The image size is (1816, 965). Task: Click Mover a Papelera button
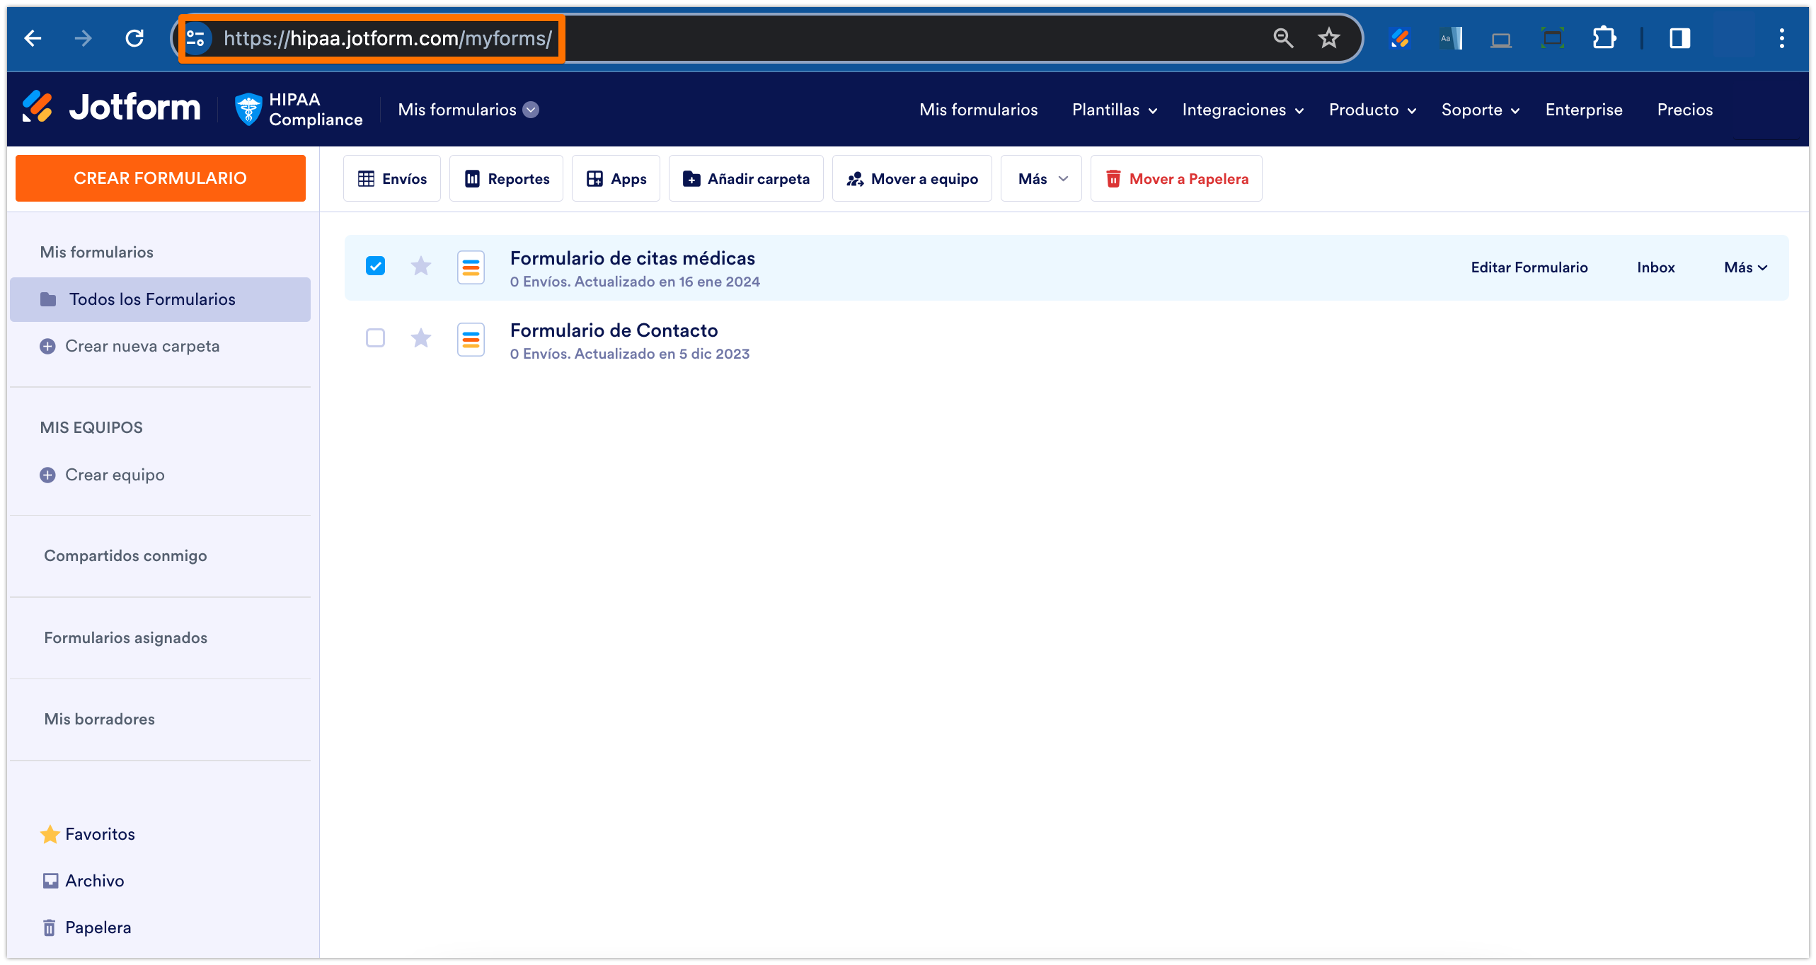coord(1176,179)
